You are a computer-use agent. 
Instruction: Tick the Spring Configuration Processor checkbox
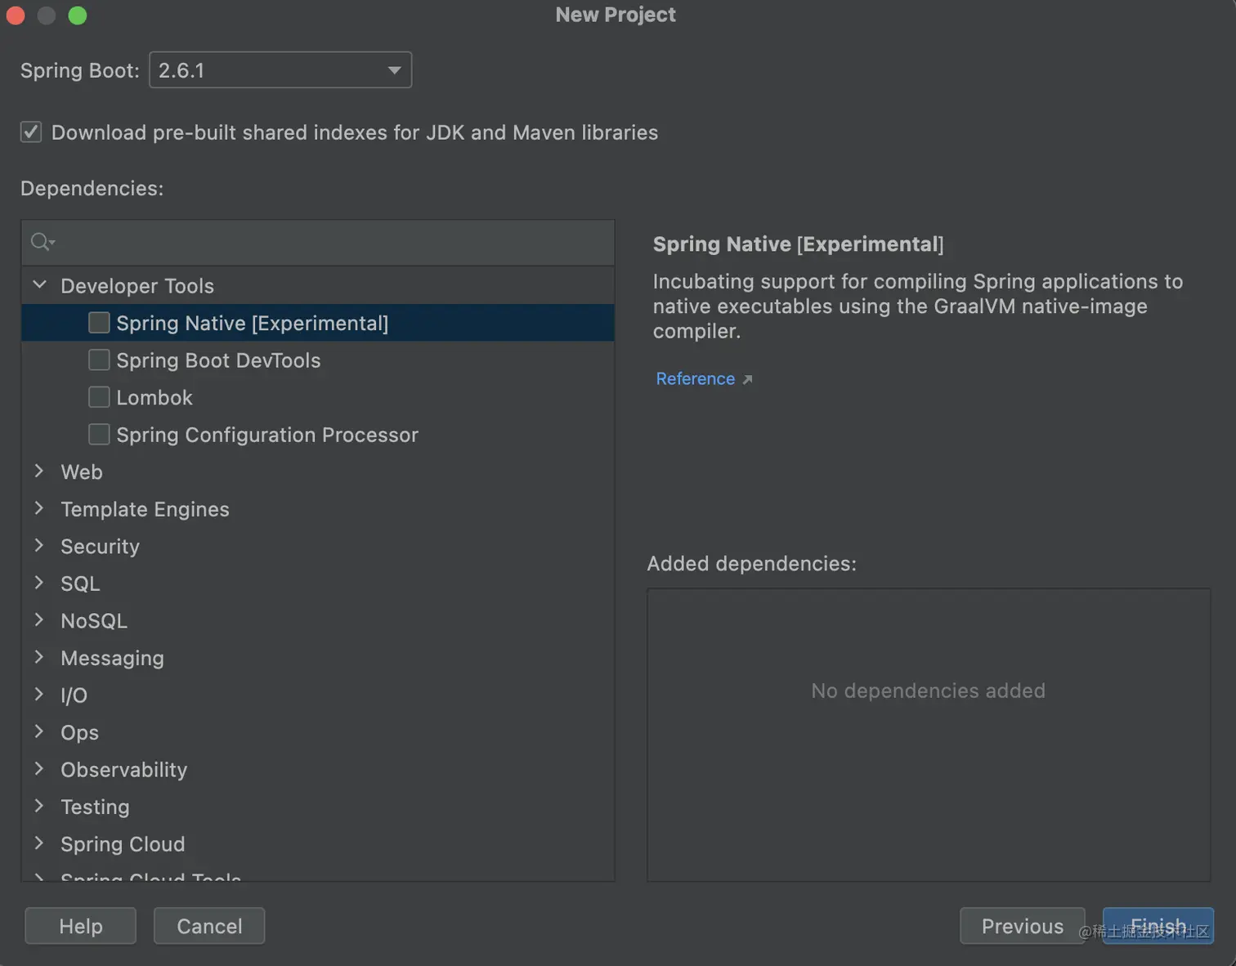click(x=99, y=435)
